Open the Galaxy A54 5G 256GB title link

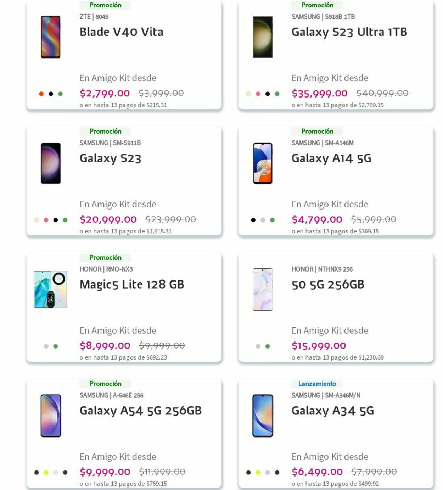[x=140, y=411]
